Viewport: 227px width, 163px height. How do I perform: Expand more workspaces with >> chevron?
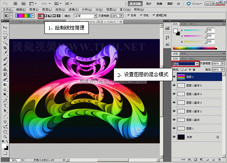pos(178,4)
